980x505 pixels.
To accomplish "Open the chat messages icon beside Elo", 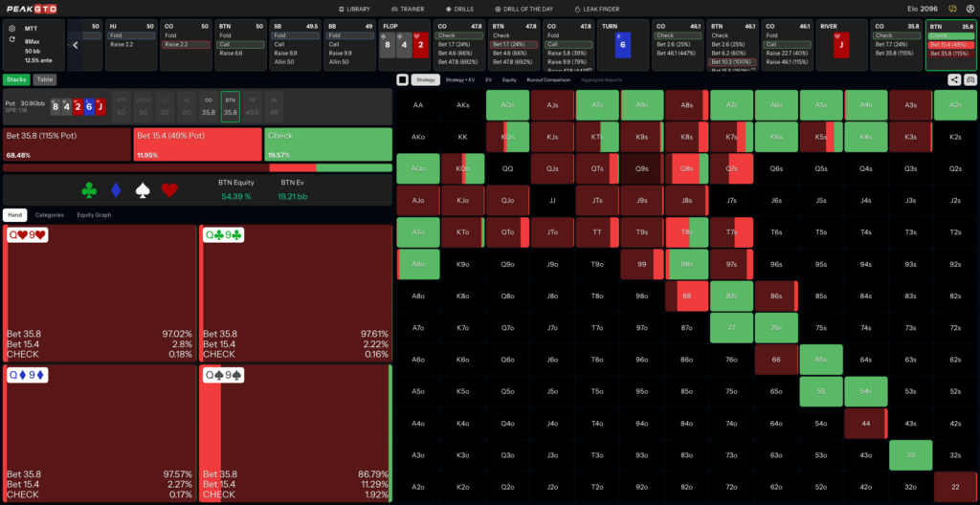I will 952,9.
